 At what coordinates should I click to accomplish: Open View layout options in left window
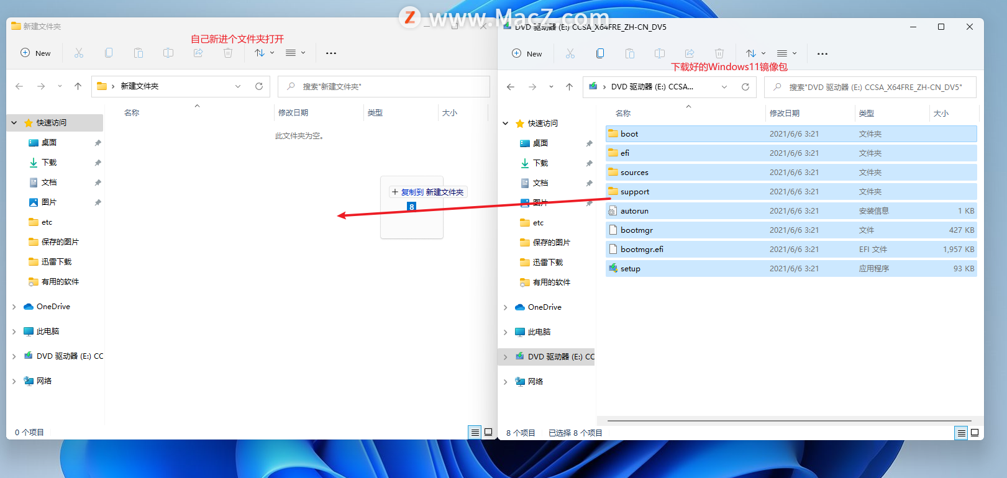click(x=295, y=53)
